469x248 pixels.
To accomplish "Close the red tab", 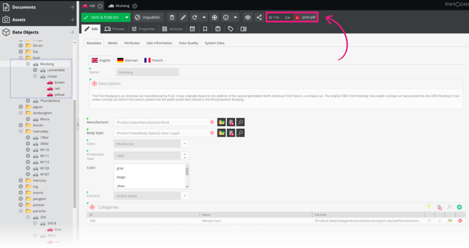I will pos(100,6).
